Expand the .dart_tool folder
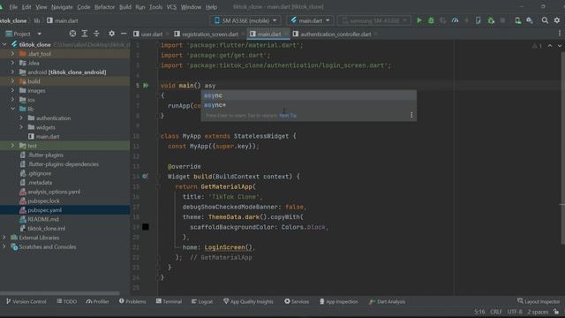565x318 pixels. coord(12,53)
